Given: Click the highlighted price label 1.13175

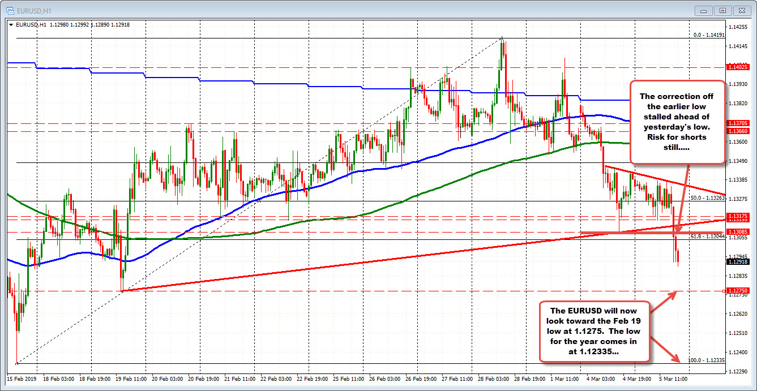Looking at the screenshot, I should click(739, 216).
